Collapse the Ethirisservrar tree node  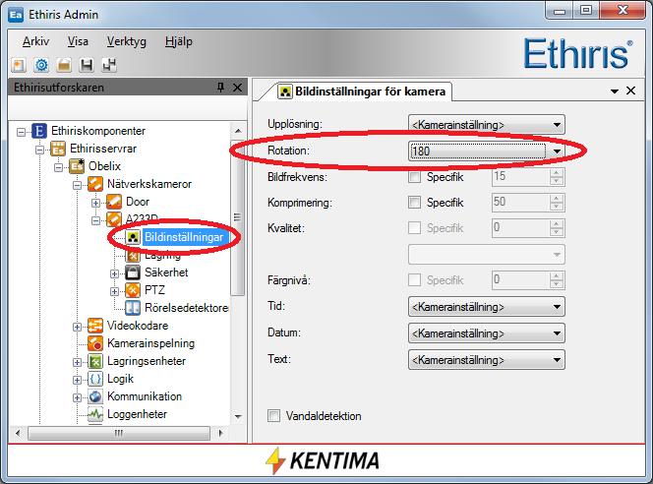click(x=39, y=150)
